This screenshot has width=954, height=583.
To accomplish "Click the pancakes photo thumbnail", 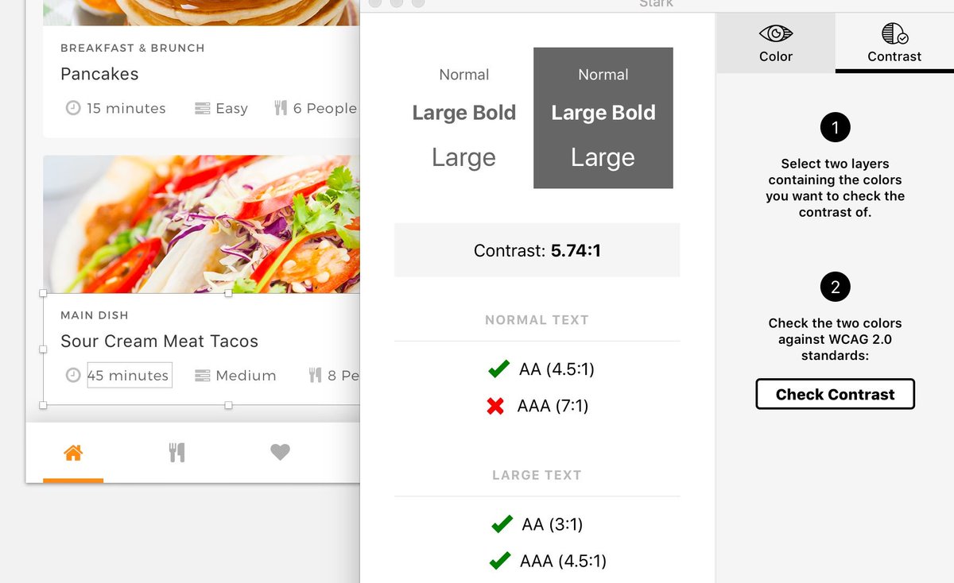I will click(x=201, y=12).
